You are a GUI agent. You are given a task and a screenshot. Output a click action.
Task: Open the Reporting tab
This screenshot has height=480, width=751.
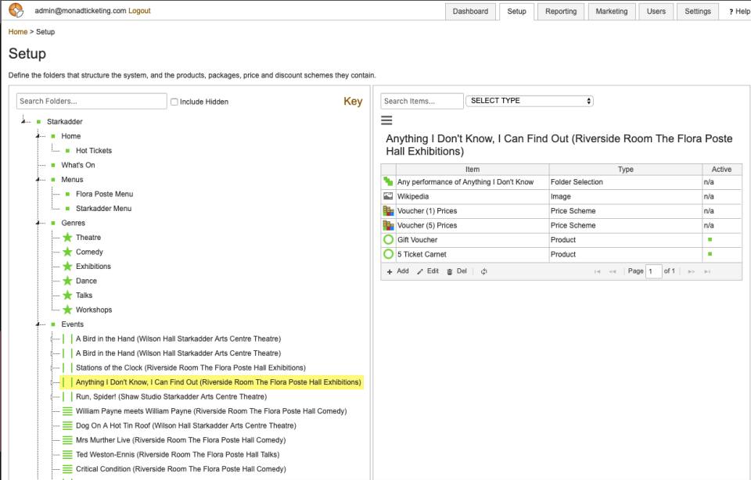pos(561,12)
